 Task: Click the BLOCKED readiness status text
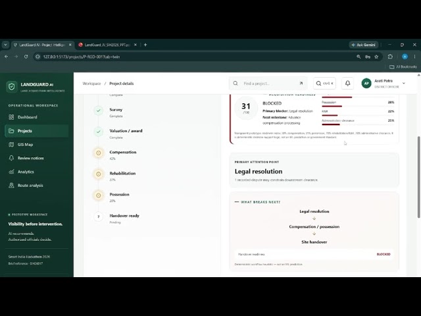272,103
